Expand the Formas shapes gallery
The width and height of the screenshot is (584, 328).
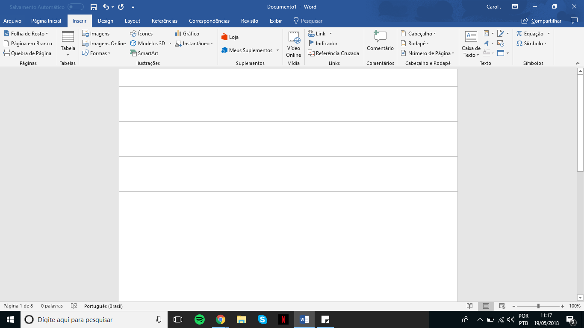[x=96, y=53]
